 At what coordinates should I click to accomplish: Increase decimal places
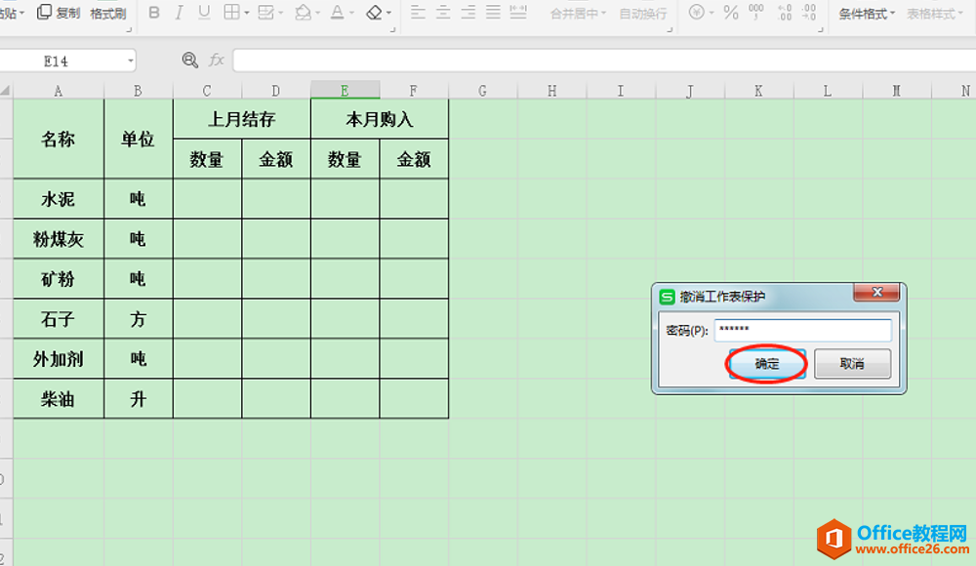tap(785, 13)
